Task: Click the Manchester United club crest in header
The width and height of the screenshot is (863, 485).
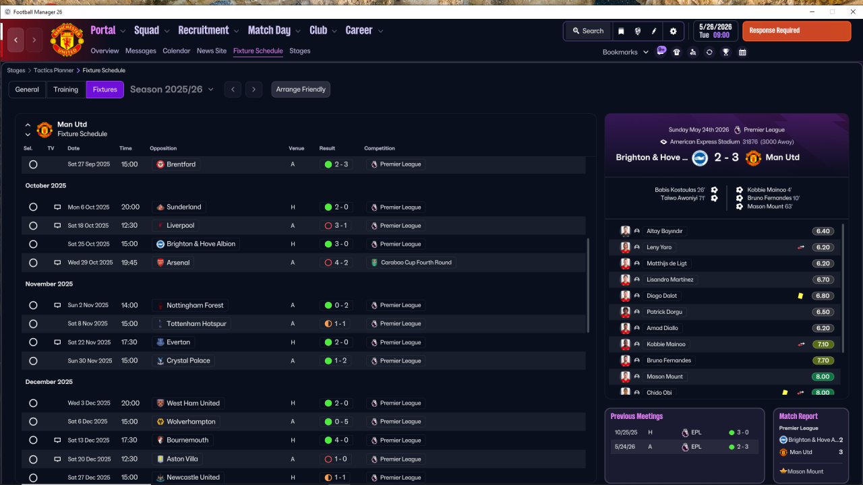Action: pos(67,40)
